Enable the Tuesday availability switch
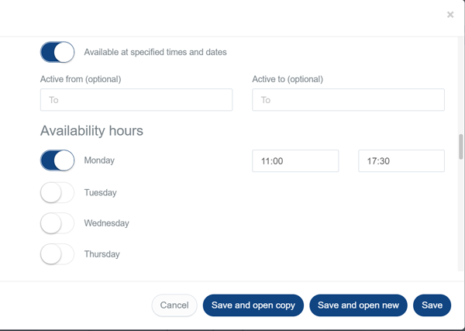This screenshot has width=465, height=331. coord(57,192)
